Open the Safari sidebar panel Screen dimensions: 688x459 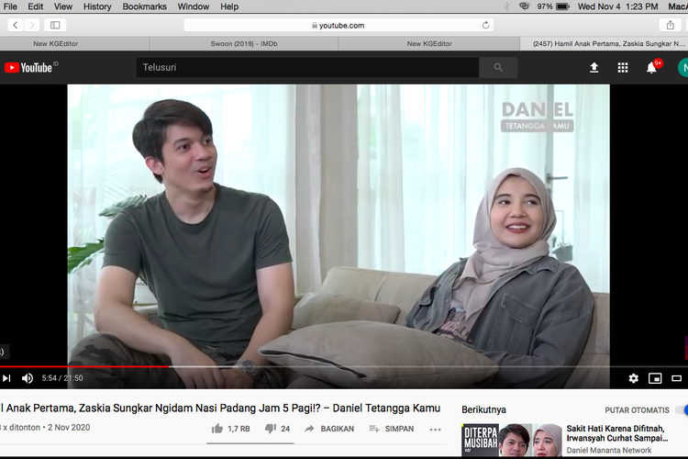click(x=55, y=25)
